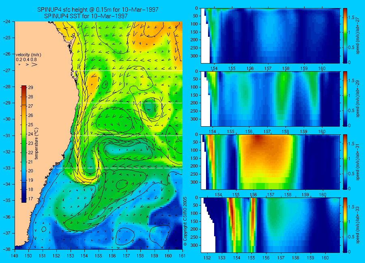Click the '-35' latitude label on the map axis
Viewport: 365px width, 263px height.
coord(7,200)
